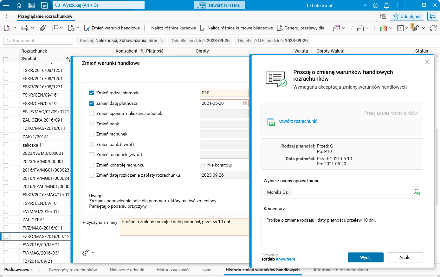Click the paperclip attachment icon

(x=43, y=28)
